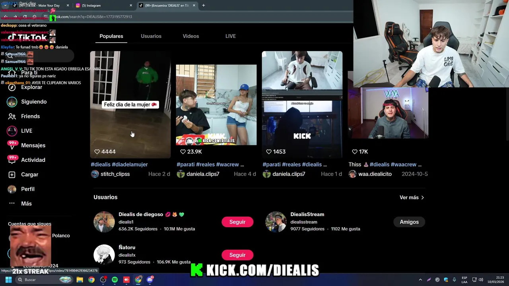509x286 pixels.
Task: Open waa.diealicito username link
Action: pyautogui.click(x=375, y=174)
